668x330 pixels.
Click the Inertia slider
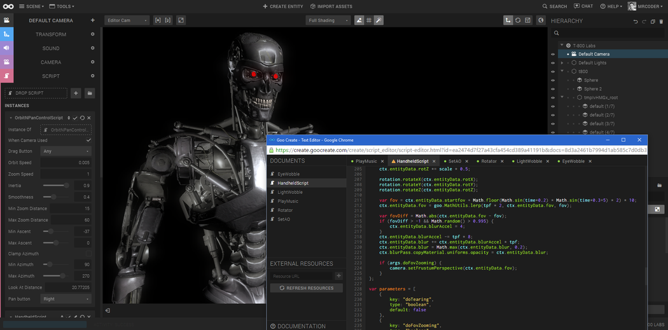(57, 186)
